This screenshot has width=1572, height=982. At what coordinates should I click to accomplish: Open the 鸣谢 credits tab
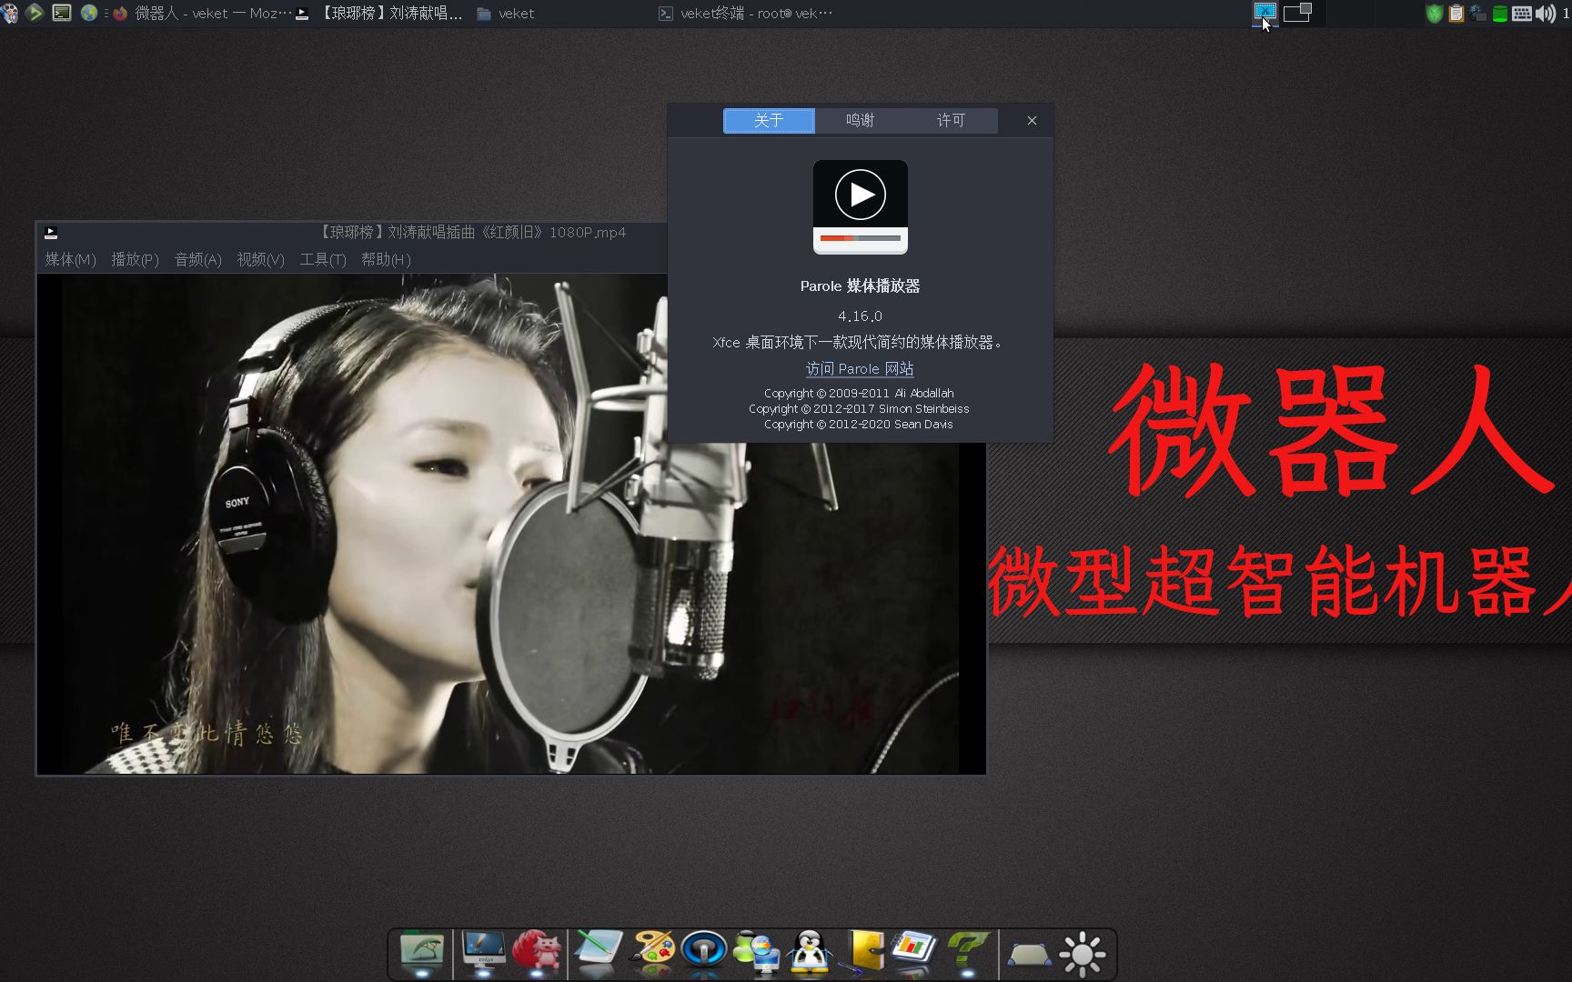tap(860, 120)
